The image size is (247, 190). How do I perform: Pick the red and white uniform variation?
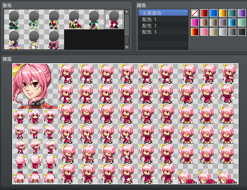[54, 19]
